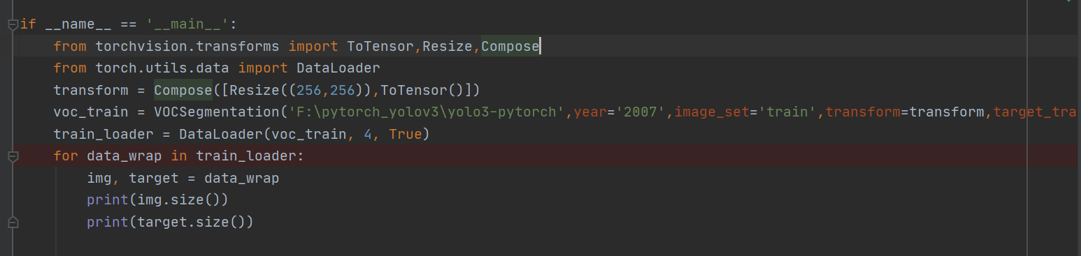
Task: Click the voc_train variable assignment
Action: pyautogui.click(x=91, y=112)
